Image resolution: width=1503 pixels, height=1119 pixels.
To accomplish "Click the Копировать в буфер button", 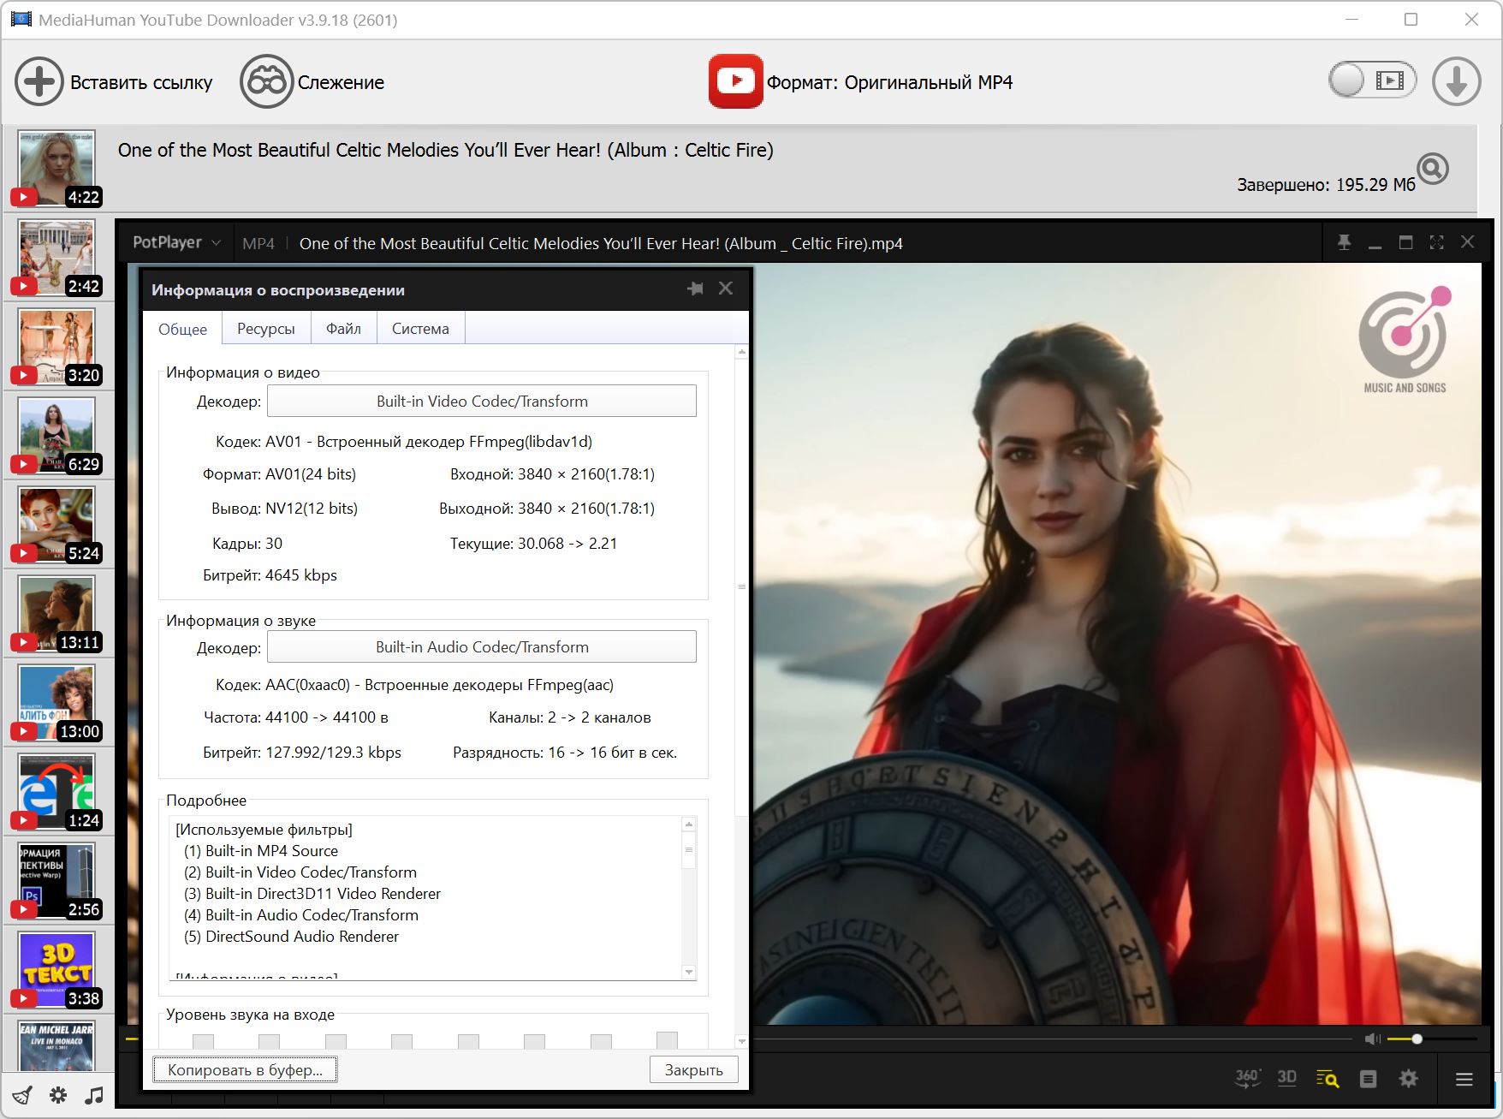I will (245, 1069).
